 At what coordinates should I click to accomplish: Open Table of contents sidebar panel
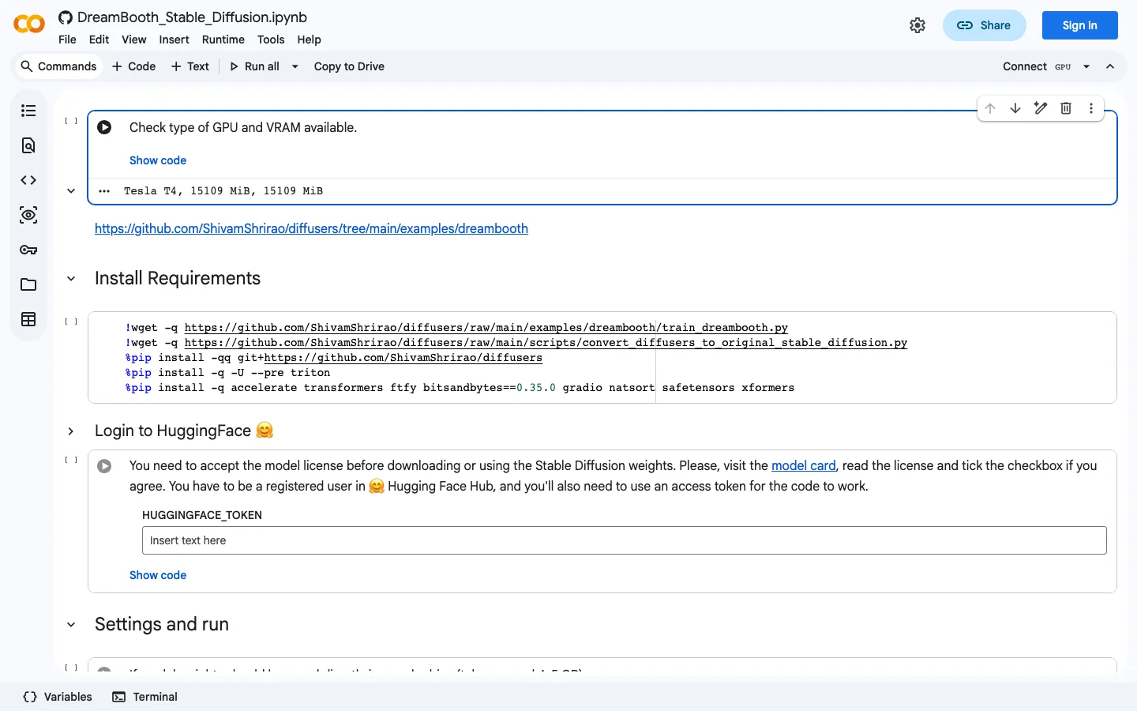[x=28, y=111]
